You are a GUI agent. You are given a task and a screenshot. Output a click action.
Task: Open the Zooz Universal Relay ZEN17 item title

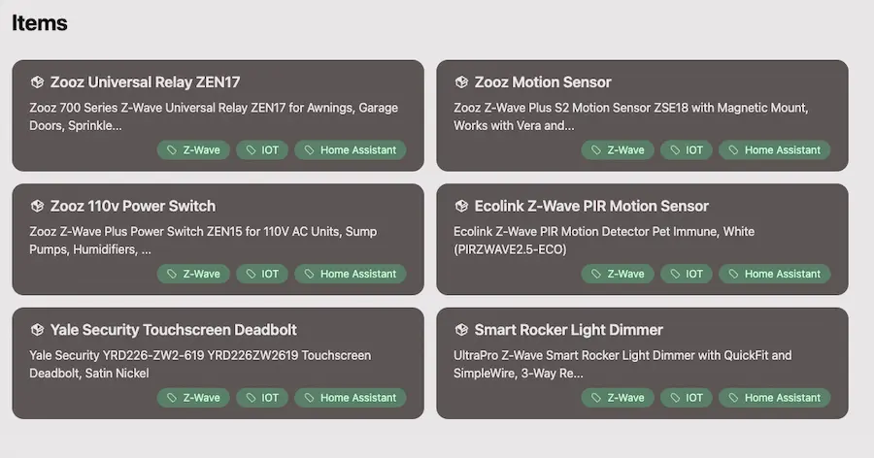(145, 82)
